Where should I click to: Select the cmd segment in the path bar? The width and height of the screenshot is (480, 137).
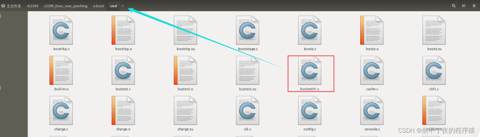114,6
